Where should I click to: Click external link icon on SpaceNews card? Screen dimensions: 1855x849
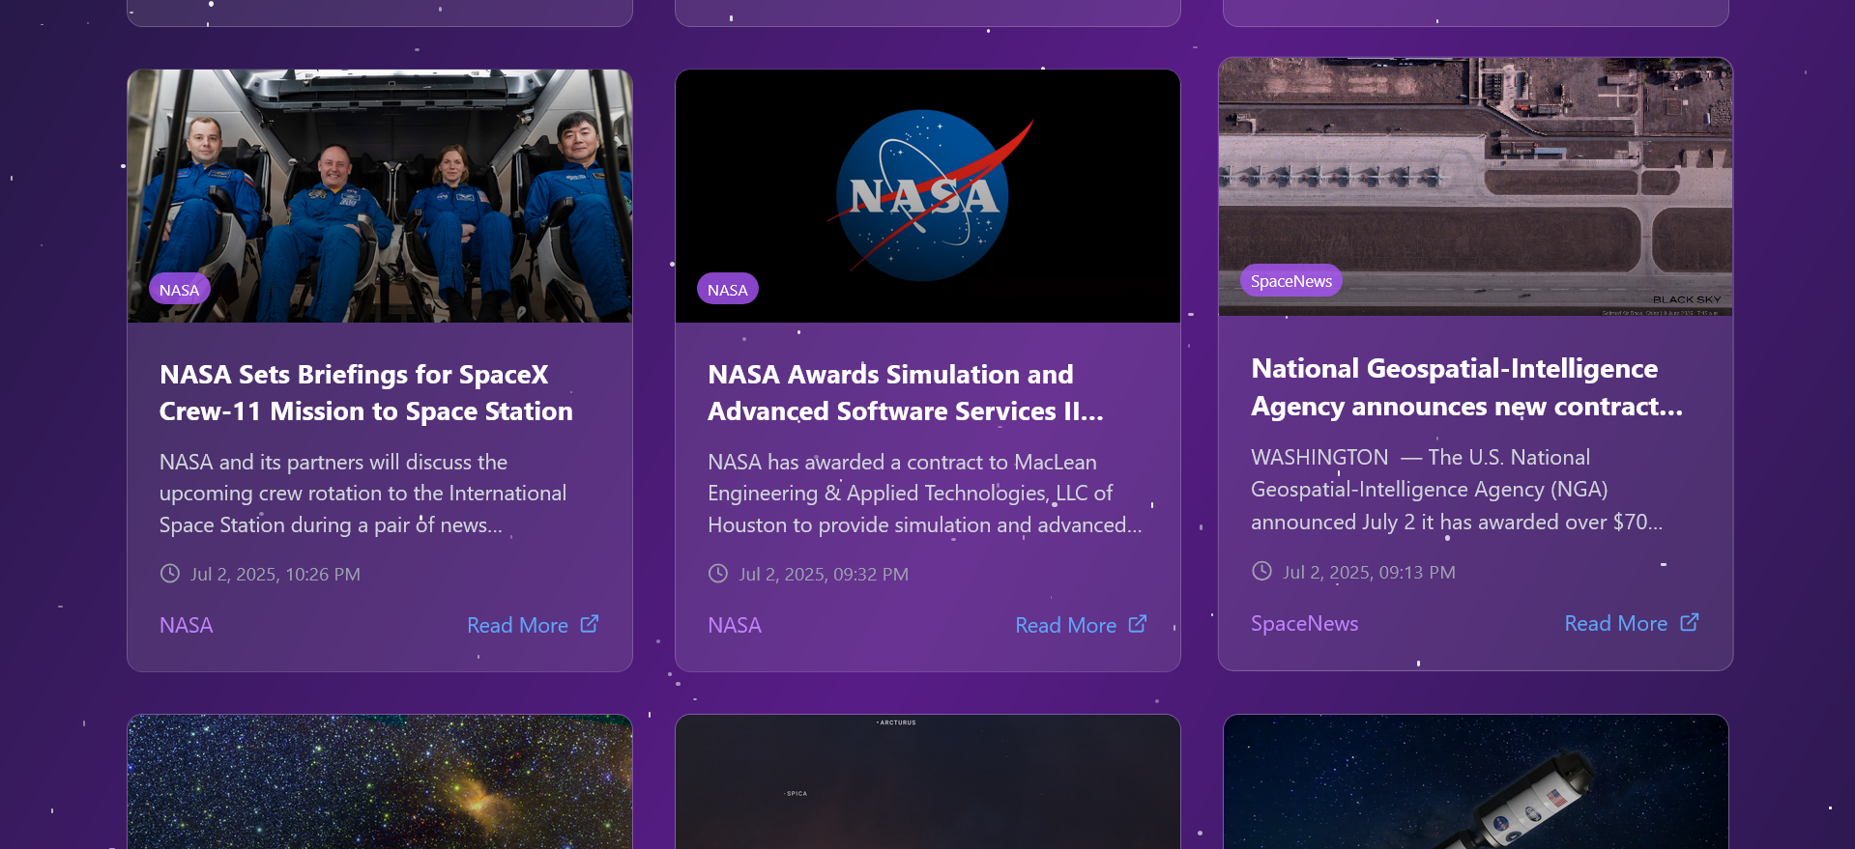coord(1690,622)
